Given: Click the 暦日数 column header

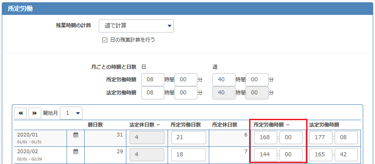Looking at the screenshot, I should coord(95,125).
